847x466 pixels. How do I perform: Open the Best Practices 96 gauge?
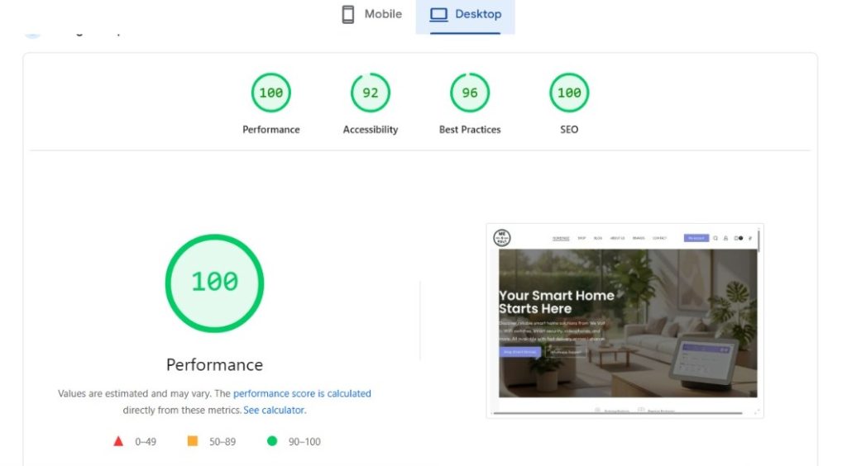pyautogui.click(x=470, y=93)
